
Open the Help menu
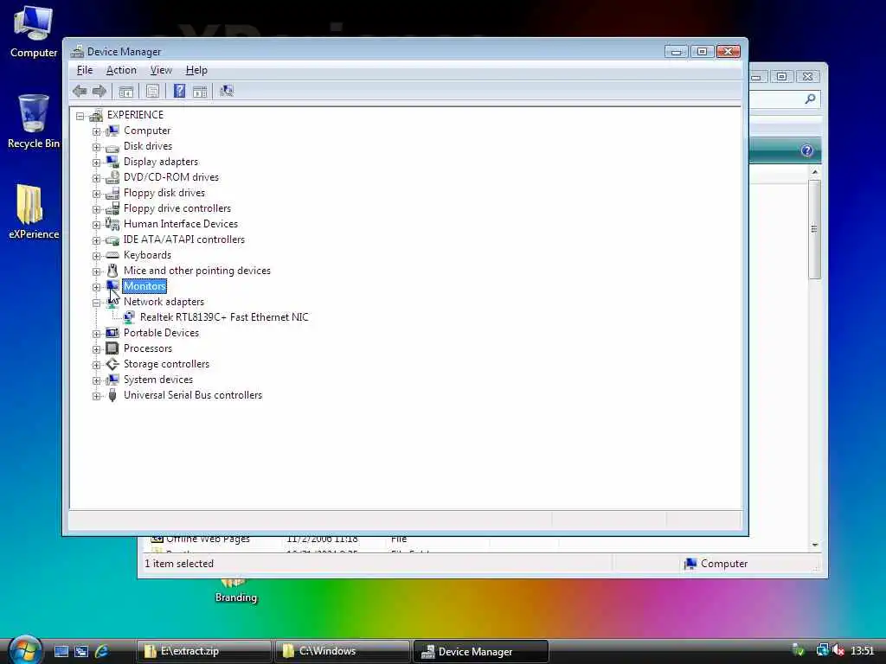[x=196, y=70]
